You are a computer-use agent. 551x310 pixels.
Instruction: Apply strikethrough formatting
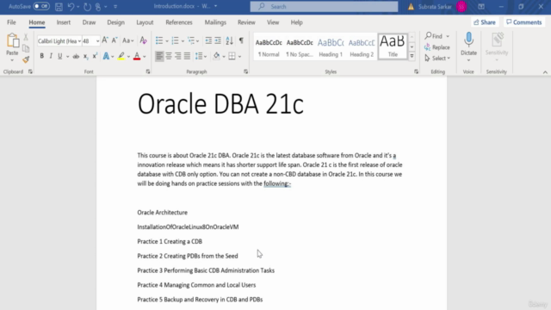[x=76, y=56]
